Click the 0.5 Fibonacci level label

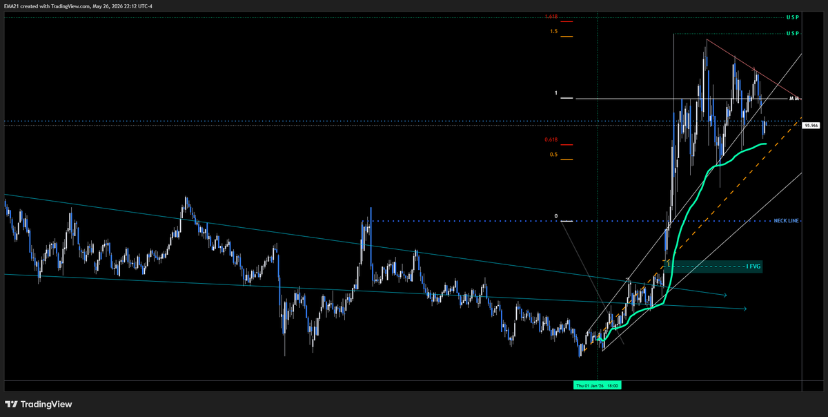coord(553,155)
